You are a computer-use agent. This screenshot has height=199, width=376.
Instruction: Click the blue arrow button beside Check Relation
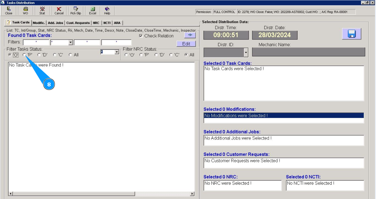point(190,35)
